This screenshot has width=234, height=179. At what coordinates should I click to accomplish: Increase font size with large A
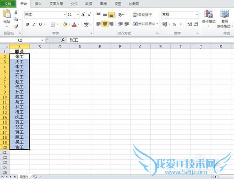83,14
